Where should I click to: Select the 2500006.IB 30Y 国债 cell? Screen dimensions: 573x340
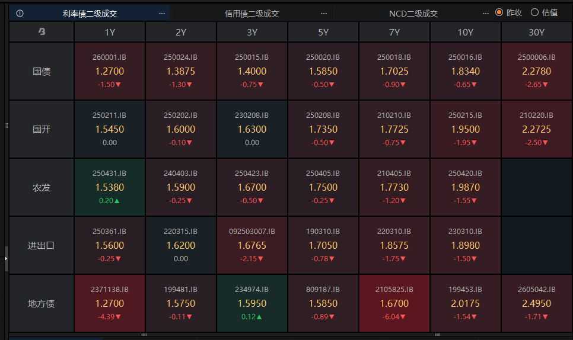point(537,71)
